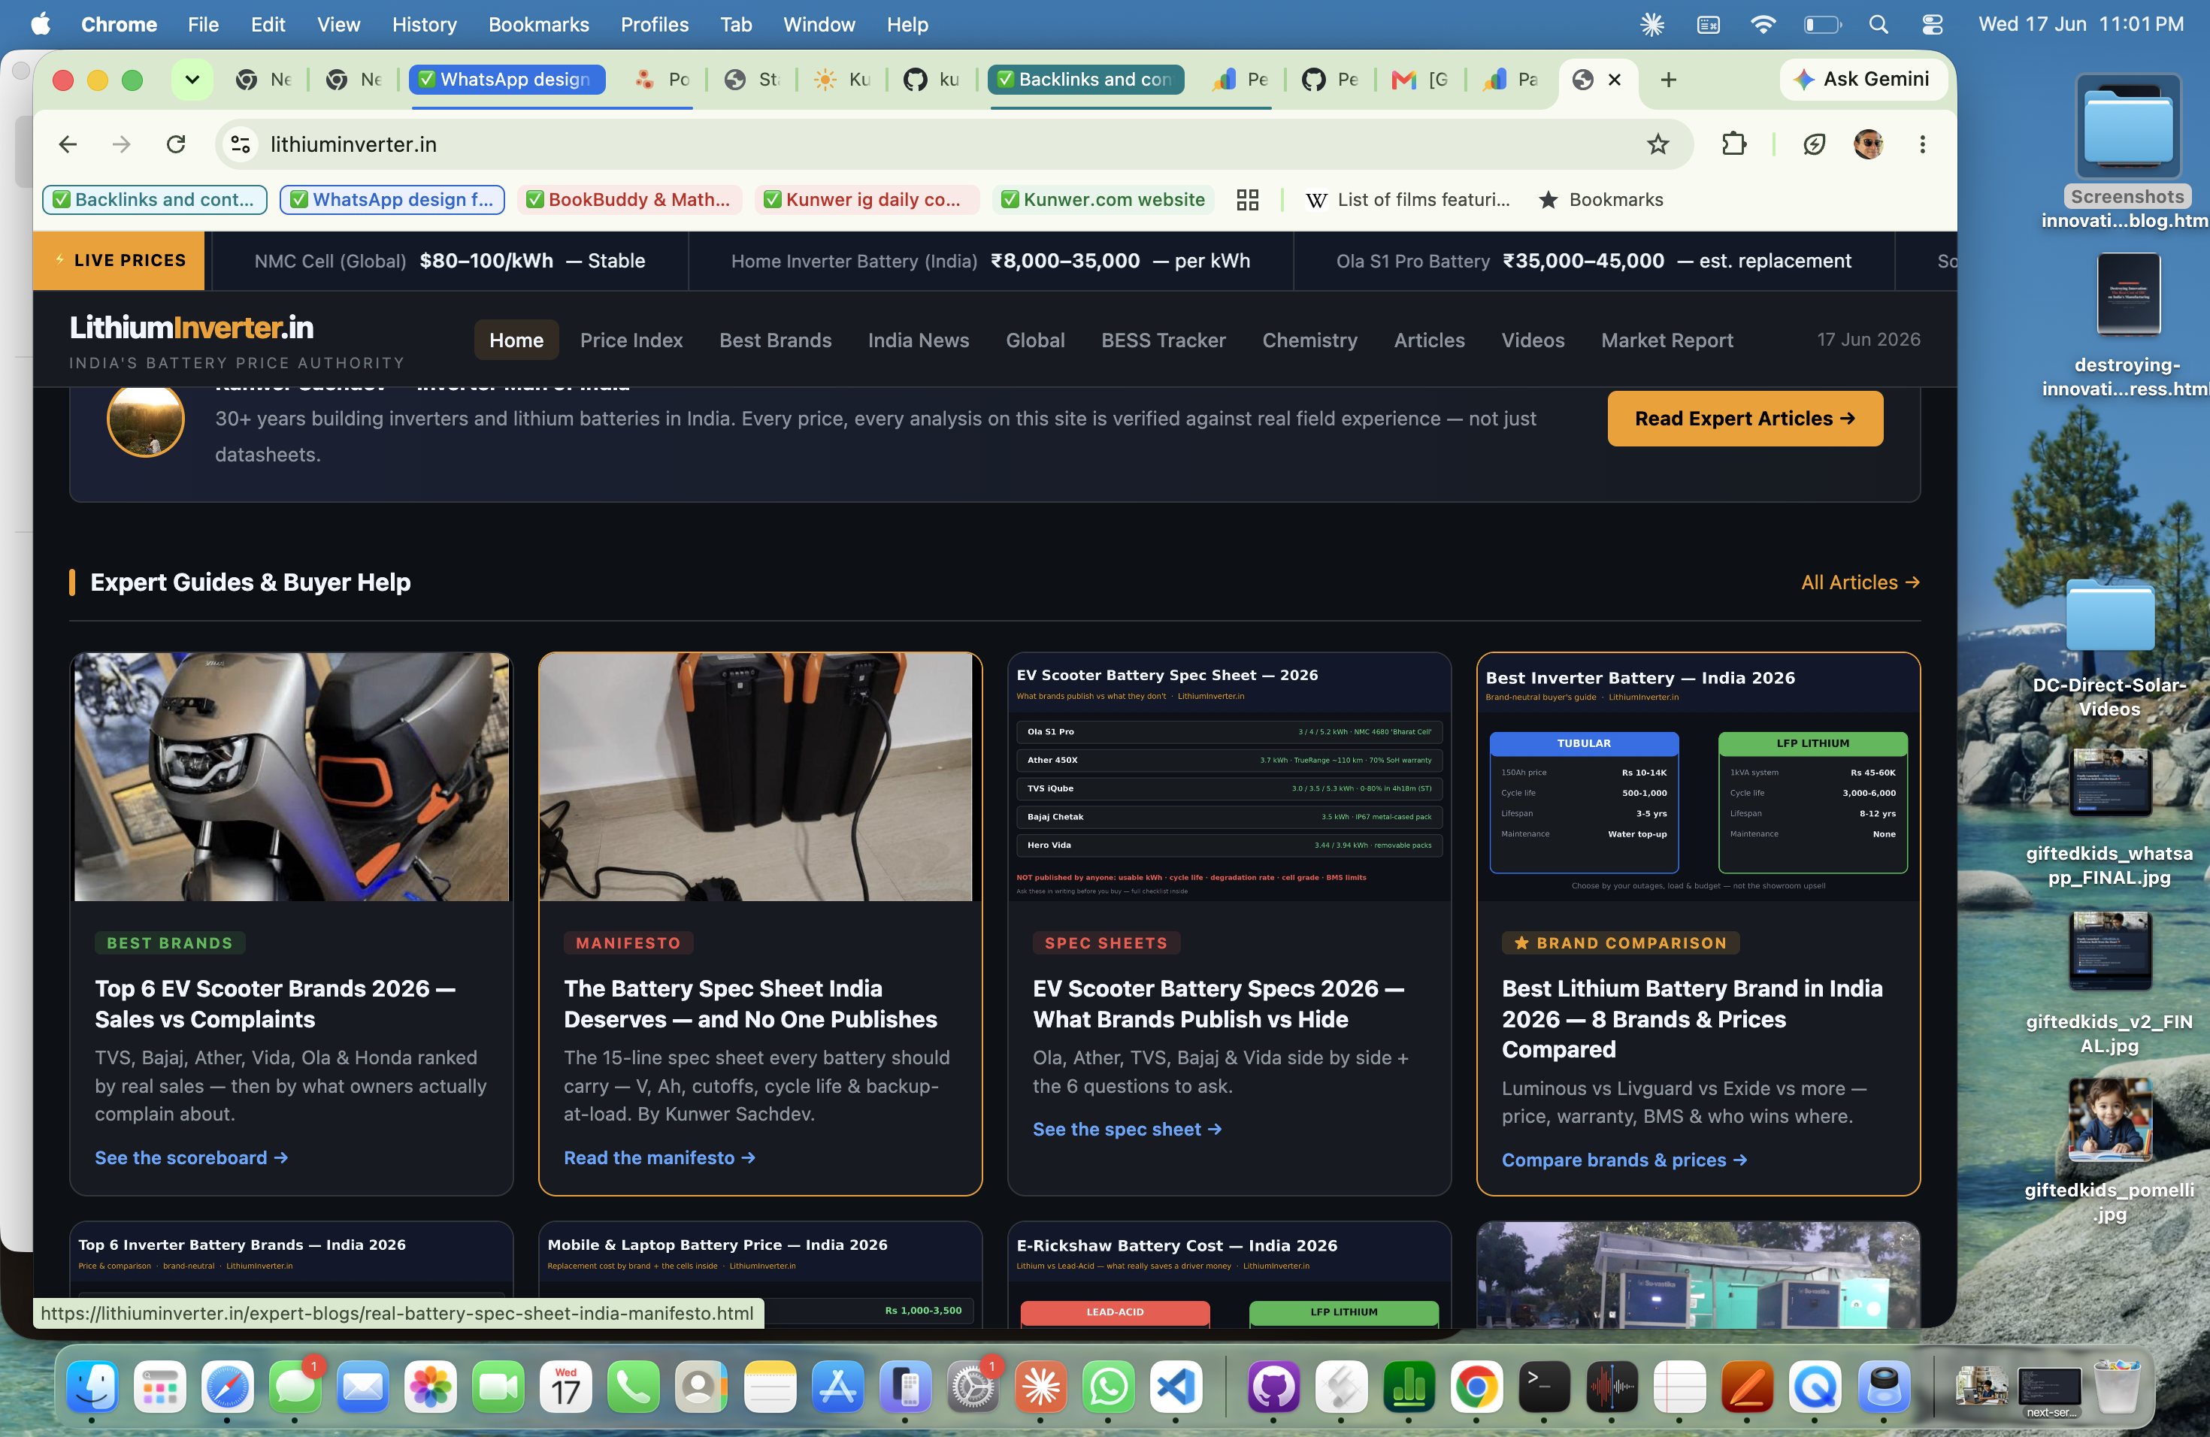
Task: Open the Chrome extensions puzzle icon
Action: click(1733, 144)
